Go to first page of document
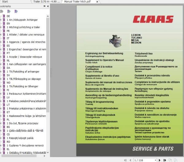Viewport: 184px width, 162px height. click(x=125, y=160)
